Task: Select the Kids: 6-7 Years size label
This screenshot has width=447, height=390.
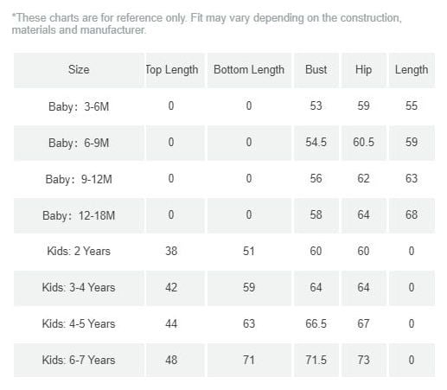Action: [x=79, y=360]
